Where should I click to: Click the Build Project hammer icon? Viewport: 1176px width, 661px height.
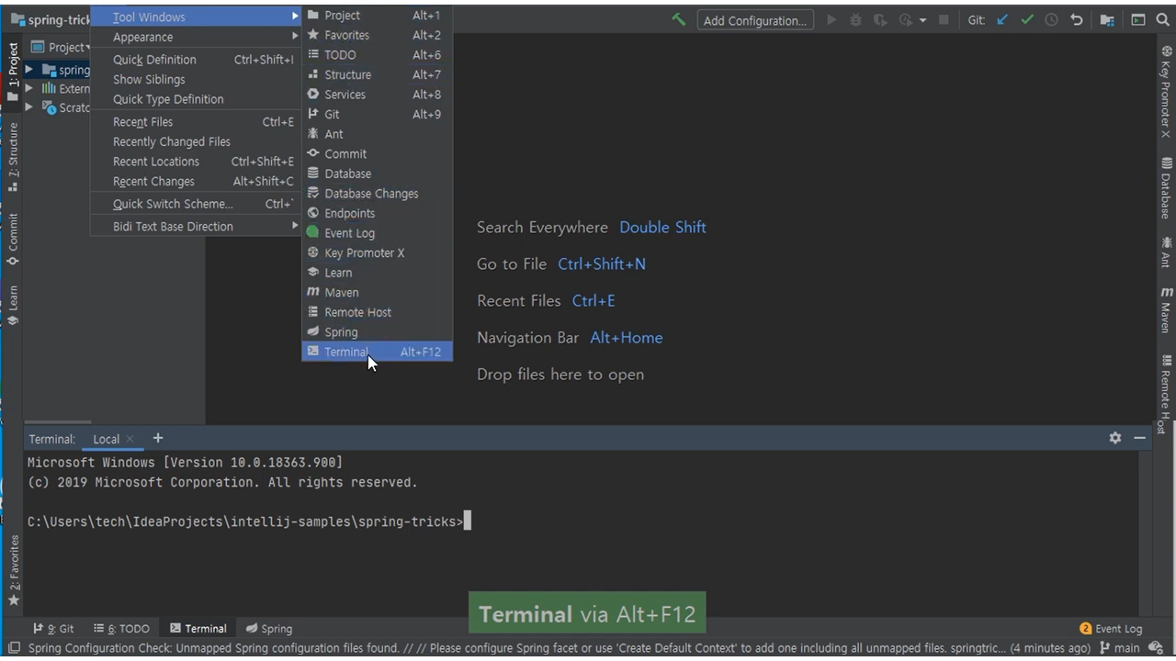(678, 19)
